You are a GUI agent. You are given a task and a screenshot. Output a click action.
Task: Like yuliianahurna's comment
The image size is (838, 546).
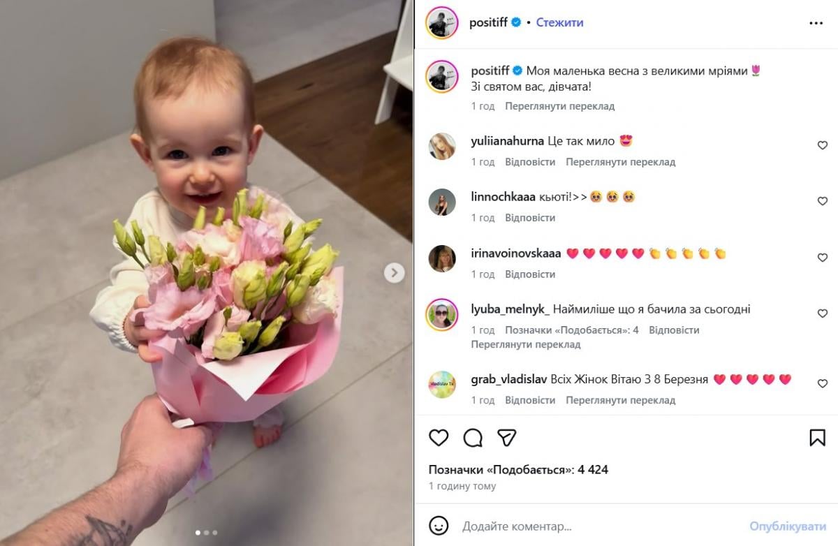pyautogui.click(x=822, y=145)
